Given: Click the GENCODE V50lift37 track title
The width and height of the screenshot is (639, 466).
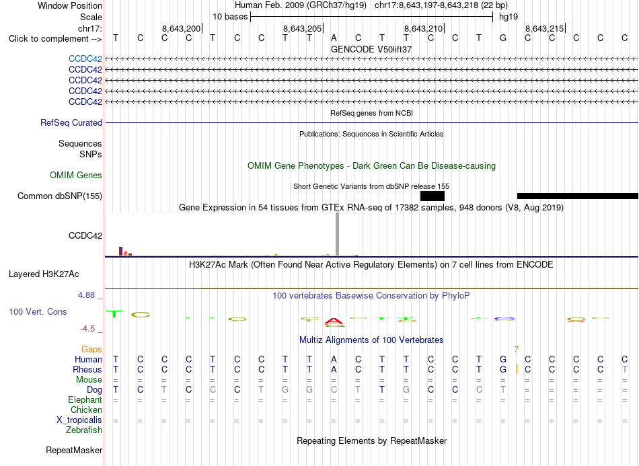Looking at the screenshot, I should tap(371, 49).
